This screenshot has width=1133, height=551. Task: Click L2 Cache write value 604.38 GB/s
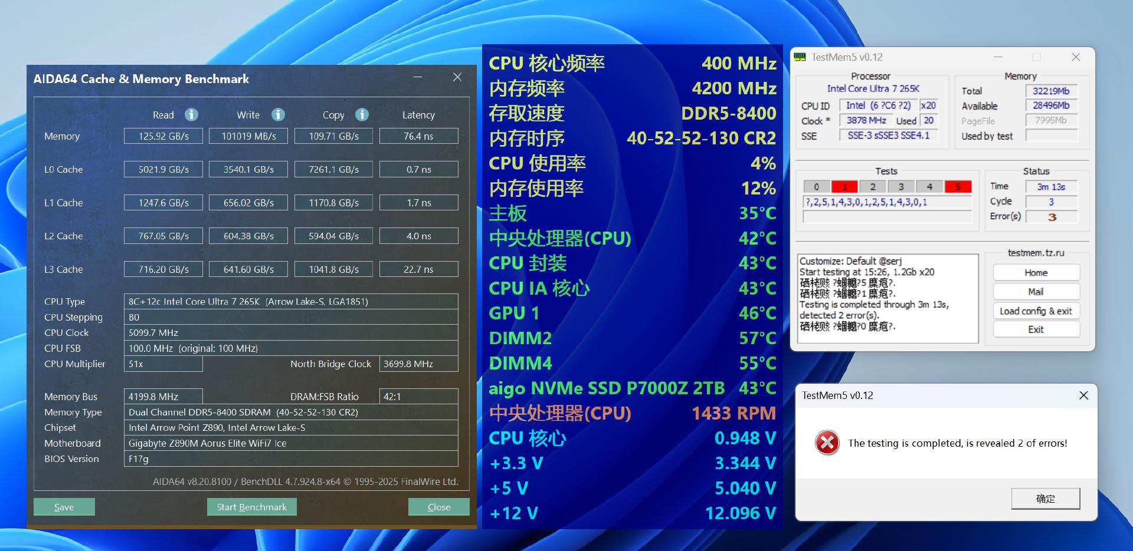coord(248,236)
